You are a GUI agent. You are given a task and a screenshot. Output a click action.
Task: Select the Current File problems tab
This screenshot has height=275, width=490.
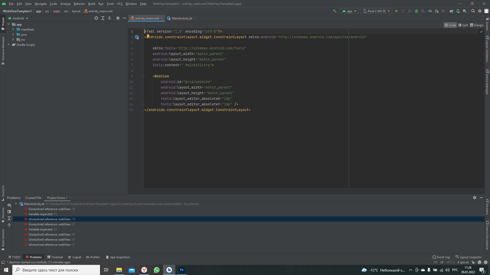tap(33, 198)
